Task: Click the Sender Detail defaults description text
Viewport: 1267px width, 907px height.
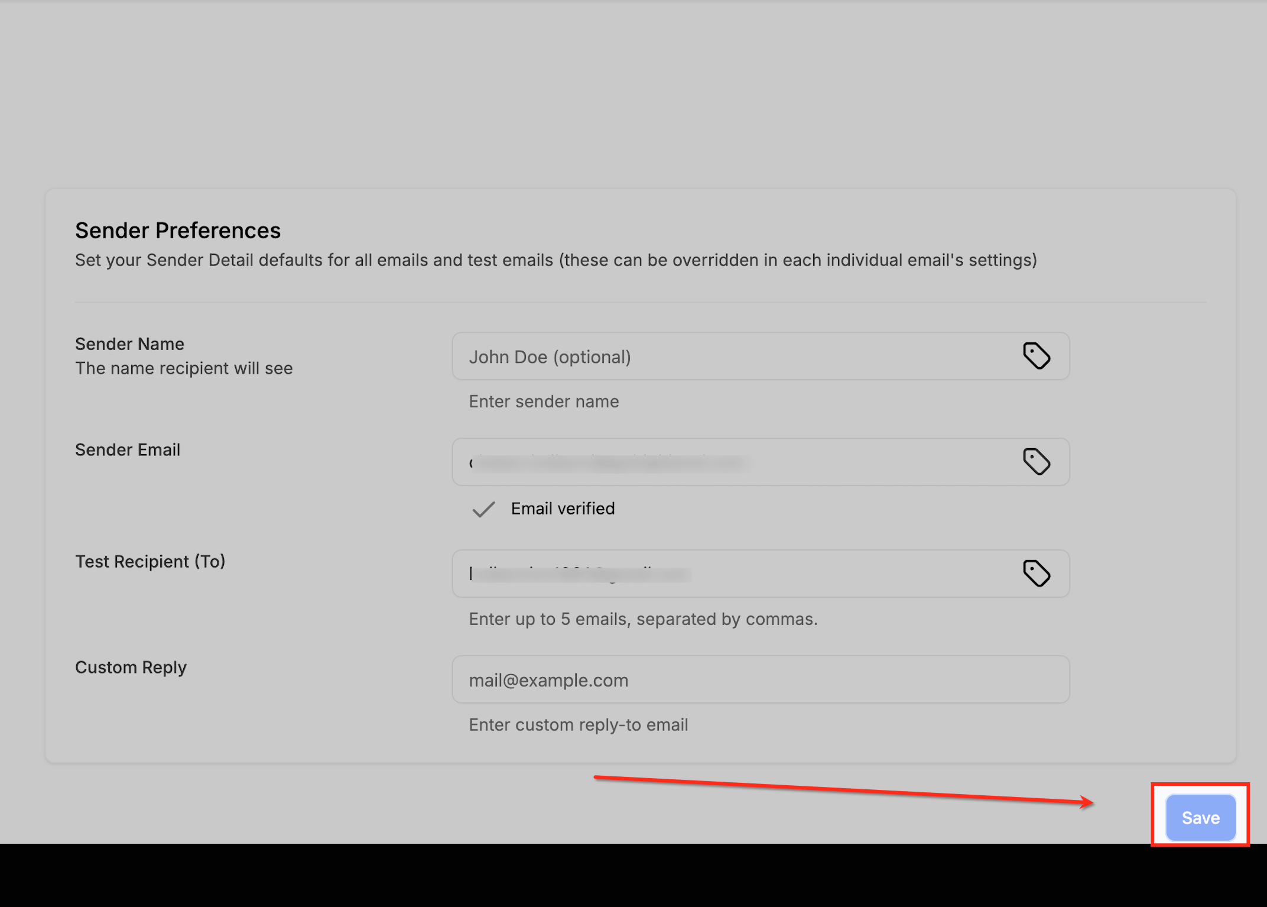Action: pyautogui.click(x=555, y=260)
